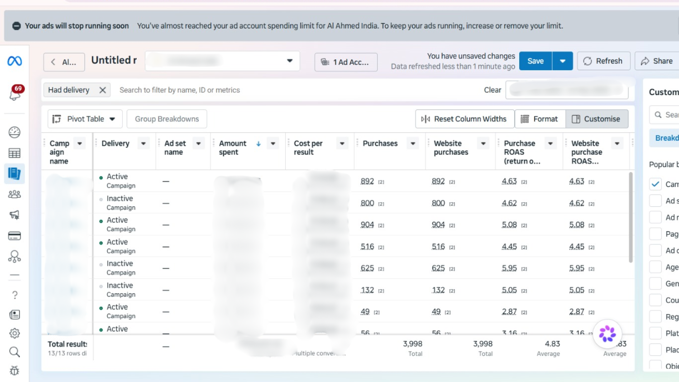
Task: Open notifications bell showing 69
Action: point(15,93)
